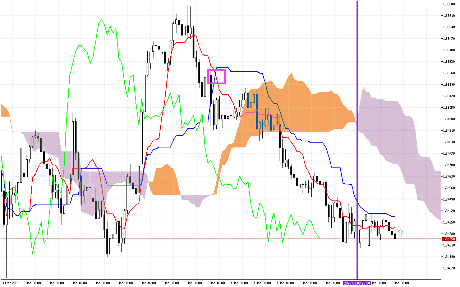Click the highlighted 2026.01.08 20:00 time label
Screen dimensions: 460x287
click(x=358, y=283)
